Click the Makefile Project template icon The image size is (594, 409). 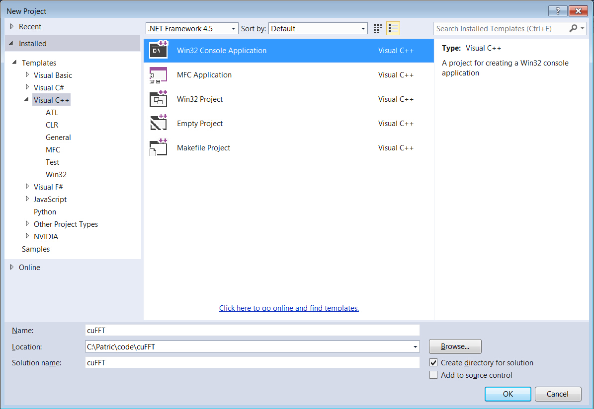click(x=159, y=147)
